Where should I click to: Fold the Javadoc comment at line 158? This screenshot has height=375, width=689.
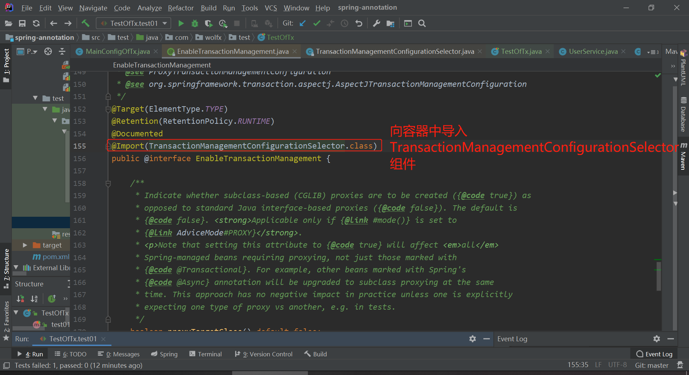[108, 183]
